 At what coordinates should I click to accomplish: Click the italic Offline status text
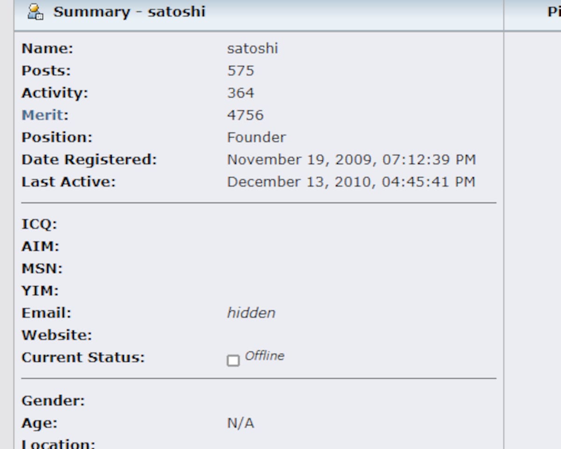[265, 356]
